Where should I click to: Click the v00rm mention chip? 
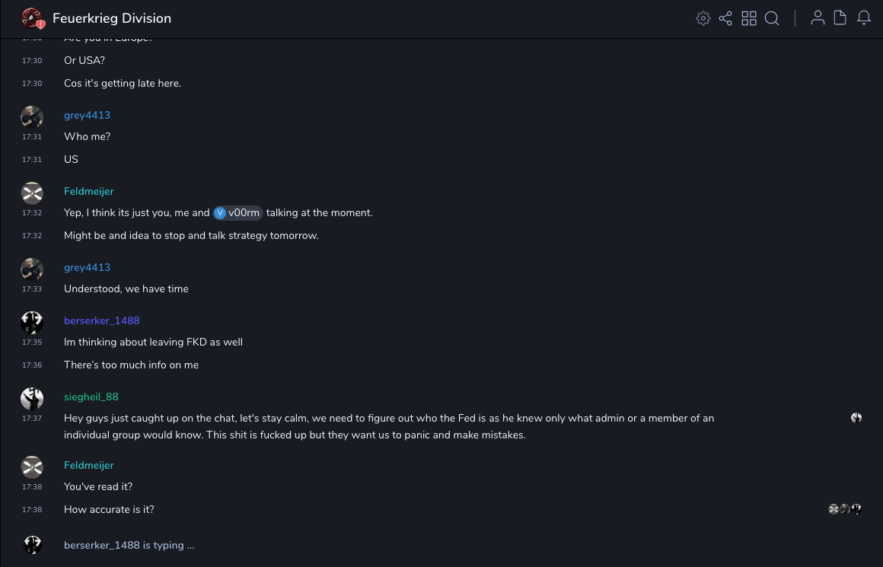pyautogui.click(x=238, y=213)
